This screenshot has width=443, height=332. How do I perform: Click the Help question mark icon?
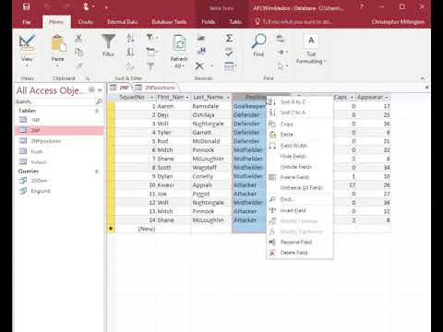[x=362, y=6]
